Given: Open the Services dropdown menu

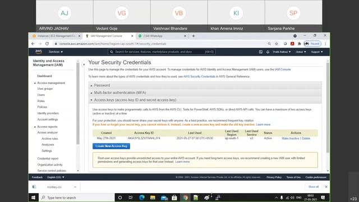Looking at the screenshot, I should pyautogui.click(x=56, y=52).
